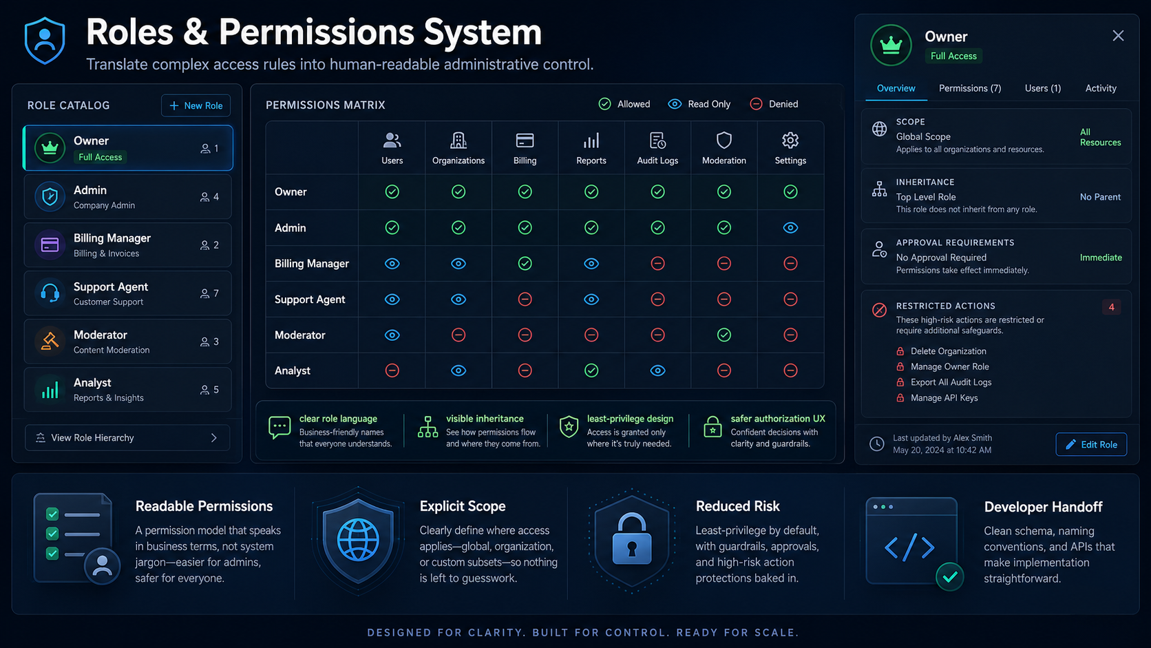This screenshot has width=1151, height=648.
Task: Toggle Billing Manager Users eye permission
Action: 392,264
